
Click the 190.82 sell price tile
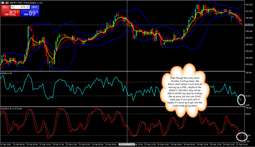pos(11,13)
